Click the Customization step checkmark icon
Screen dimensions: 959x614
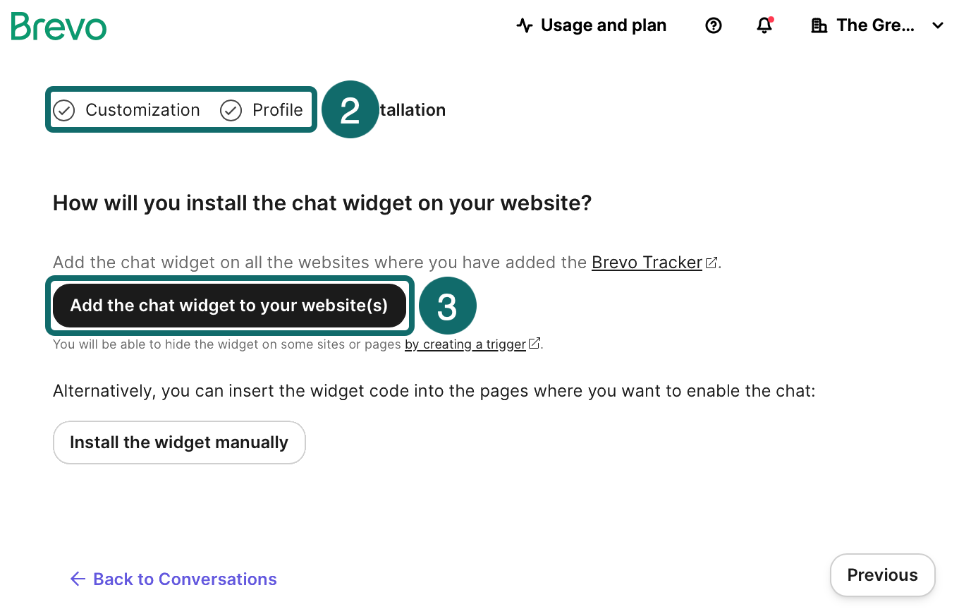tap(64, 111)
